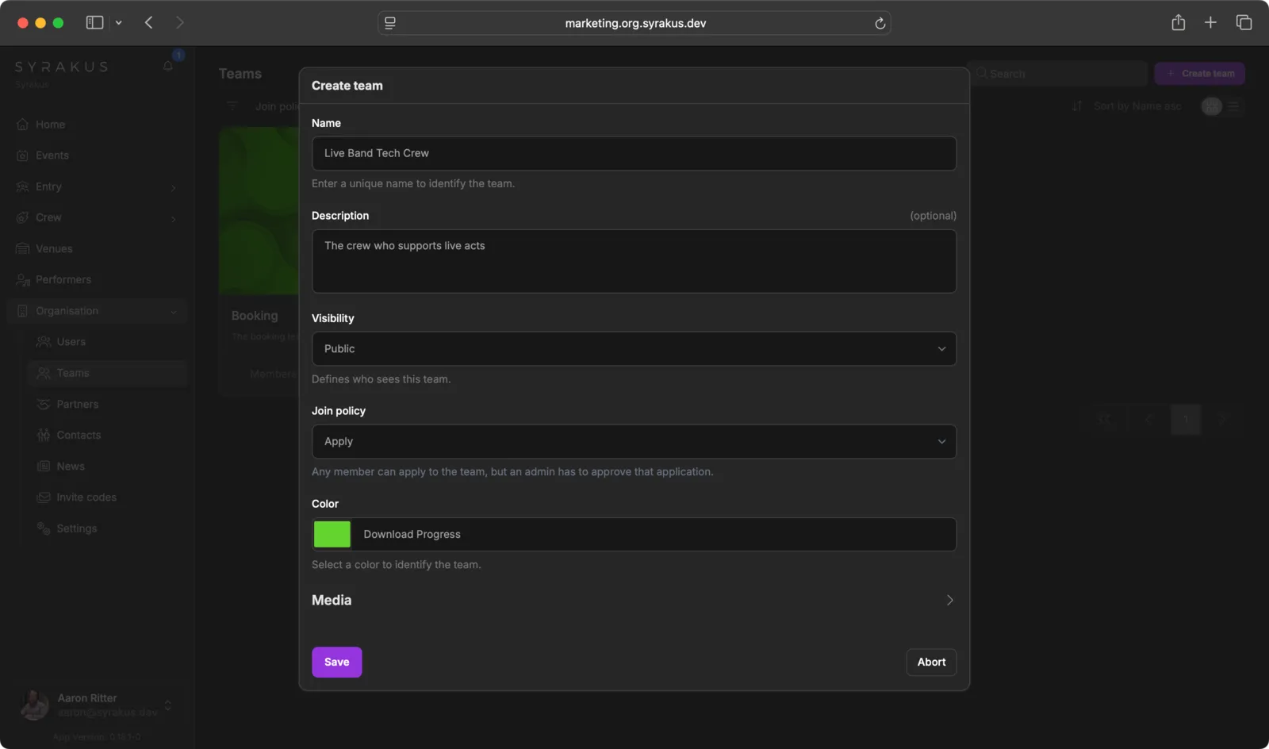Open the notifications bell
The image size is (1269, 749).
pyautogui.click(x=167, y=67)
